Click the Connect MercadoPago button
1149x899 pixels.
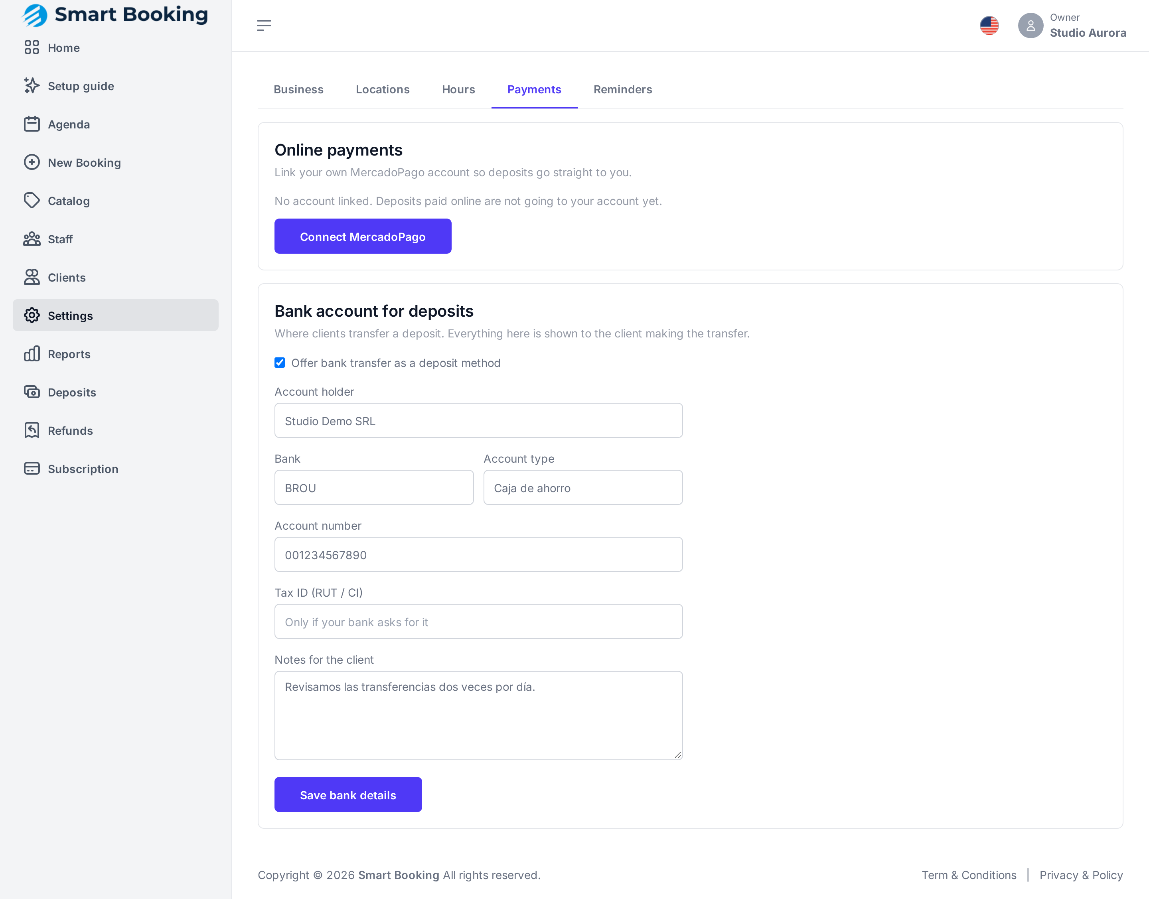(363, 237)
